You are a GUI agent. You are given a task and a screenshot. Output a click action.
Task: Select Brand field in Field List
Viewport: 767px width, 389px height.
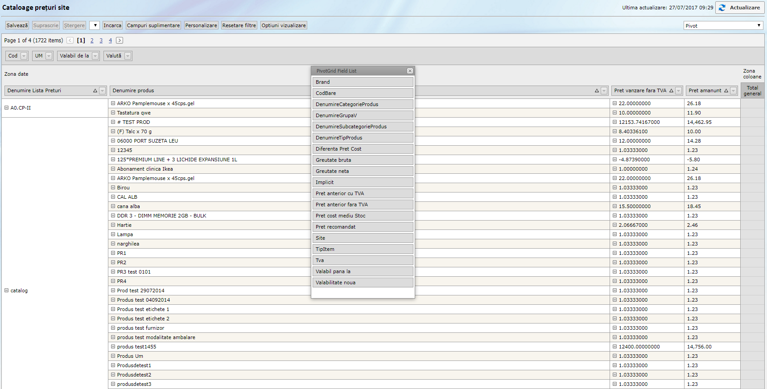pos(363,82)
